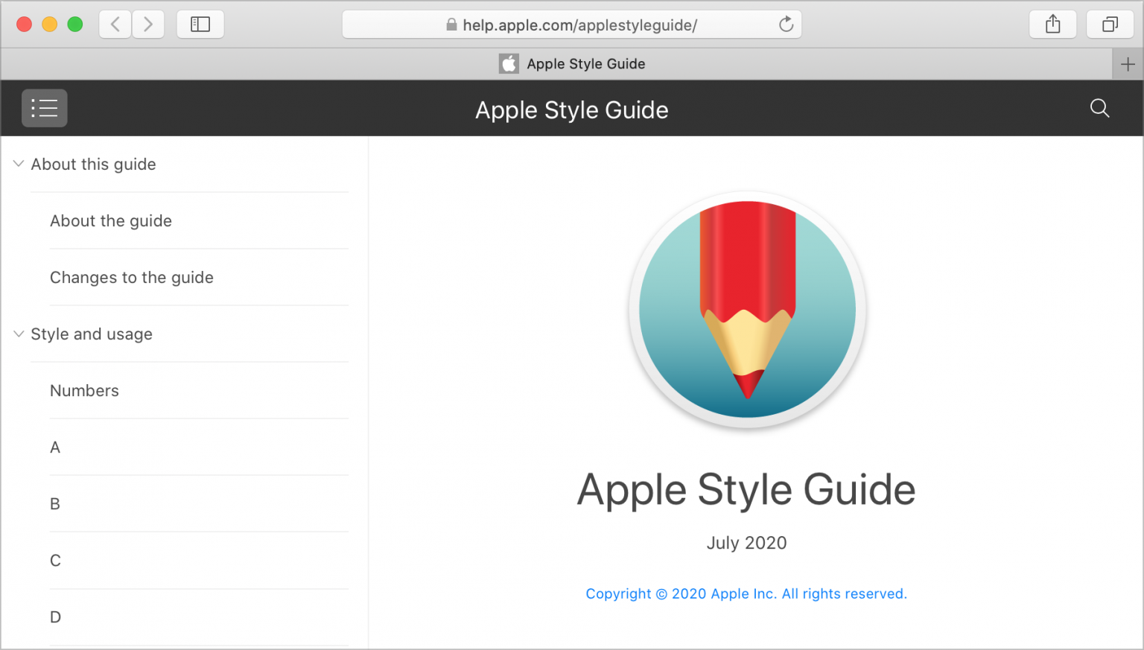Viewport: 1144px width, 650px height.
Task: Open search with the magnifying glass icon
Action: (x=1099, y=108)
